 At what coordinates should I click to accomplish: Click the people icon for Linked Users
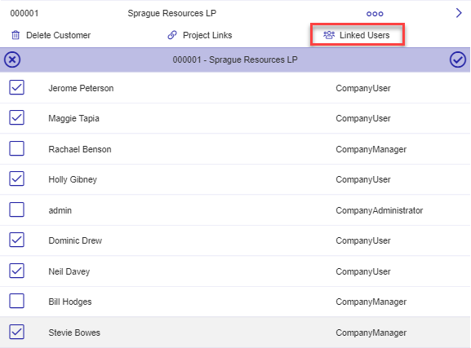329,35
